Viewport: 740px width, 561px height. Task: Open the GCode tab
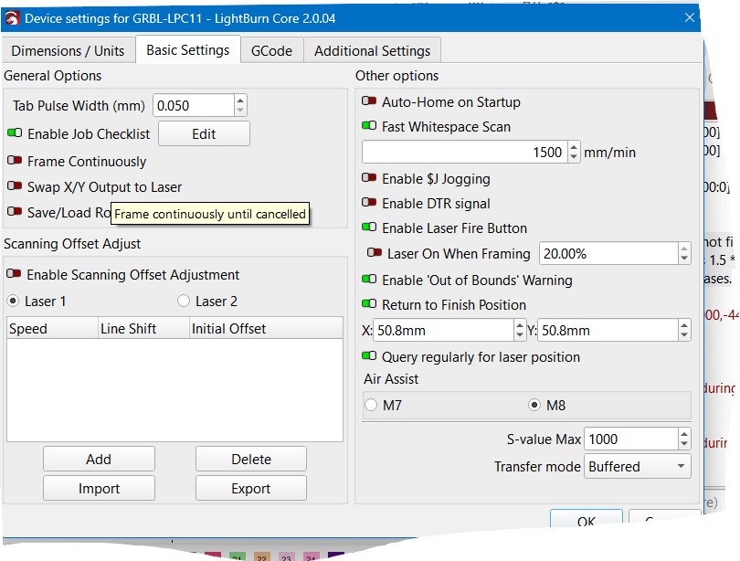(271, 50)
